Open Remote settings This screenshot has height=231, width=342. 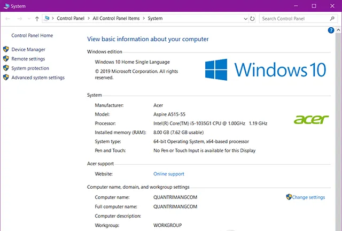pyautogui.click(x=28, y=59)
